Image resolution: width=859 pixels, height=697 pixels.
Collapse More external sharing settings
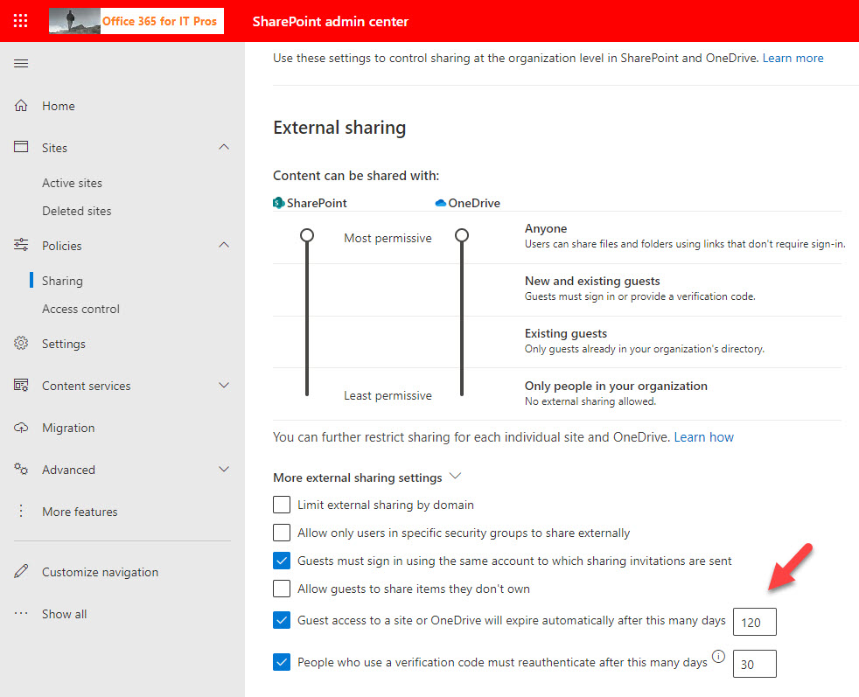454,477
